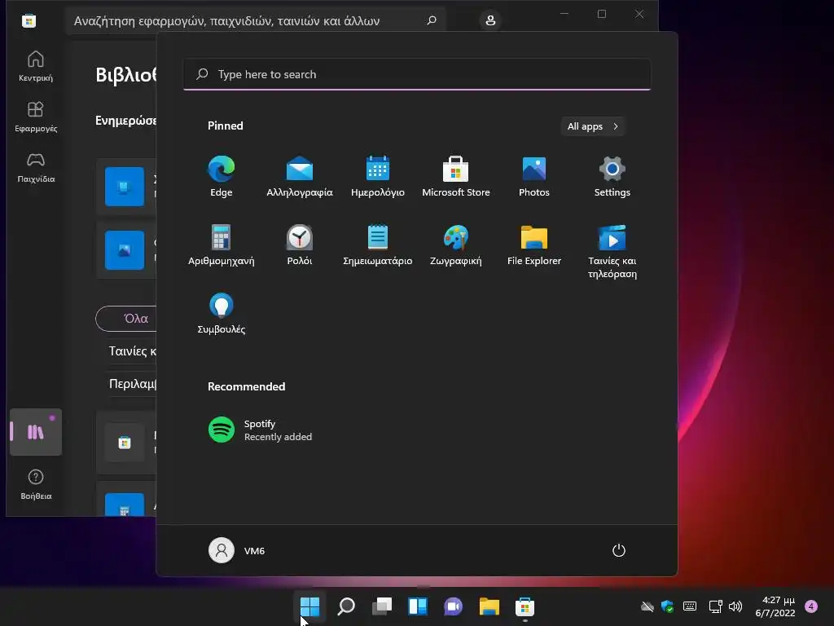
Task: Expand the All apps list
Action: point(593,126)
